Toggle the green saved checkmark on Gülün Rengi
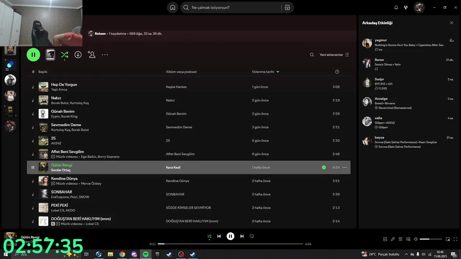The width and height of the screenshot is (461, 259). coord(324,167)
